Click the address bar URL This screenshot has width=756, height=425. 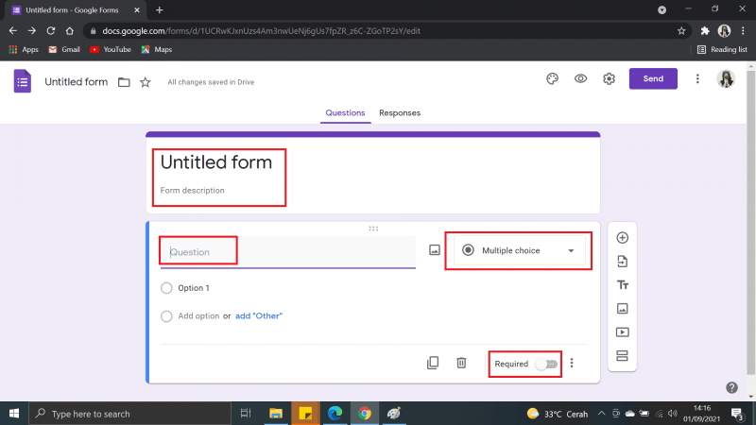coord(262,31)
